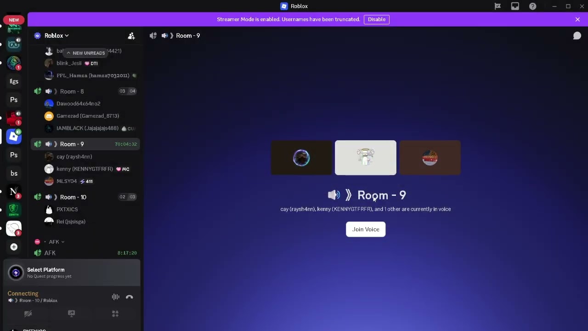Select the first participant tile with blue avatar
Image resolution: width=588 pixels, height=331 pixels.
pos(301,158)
